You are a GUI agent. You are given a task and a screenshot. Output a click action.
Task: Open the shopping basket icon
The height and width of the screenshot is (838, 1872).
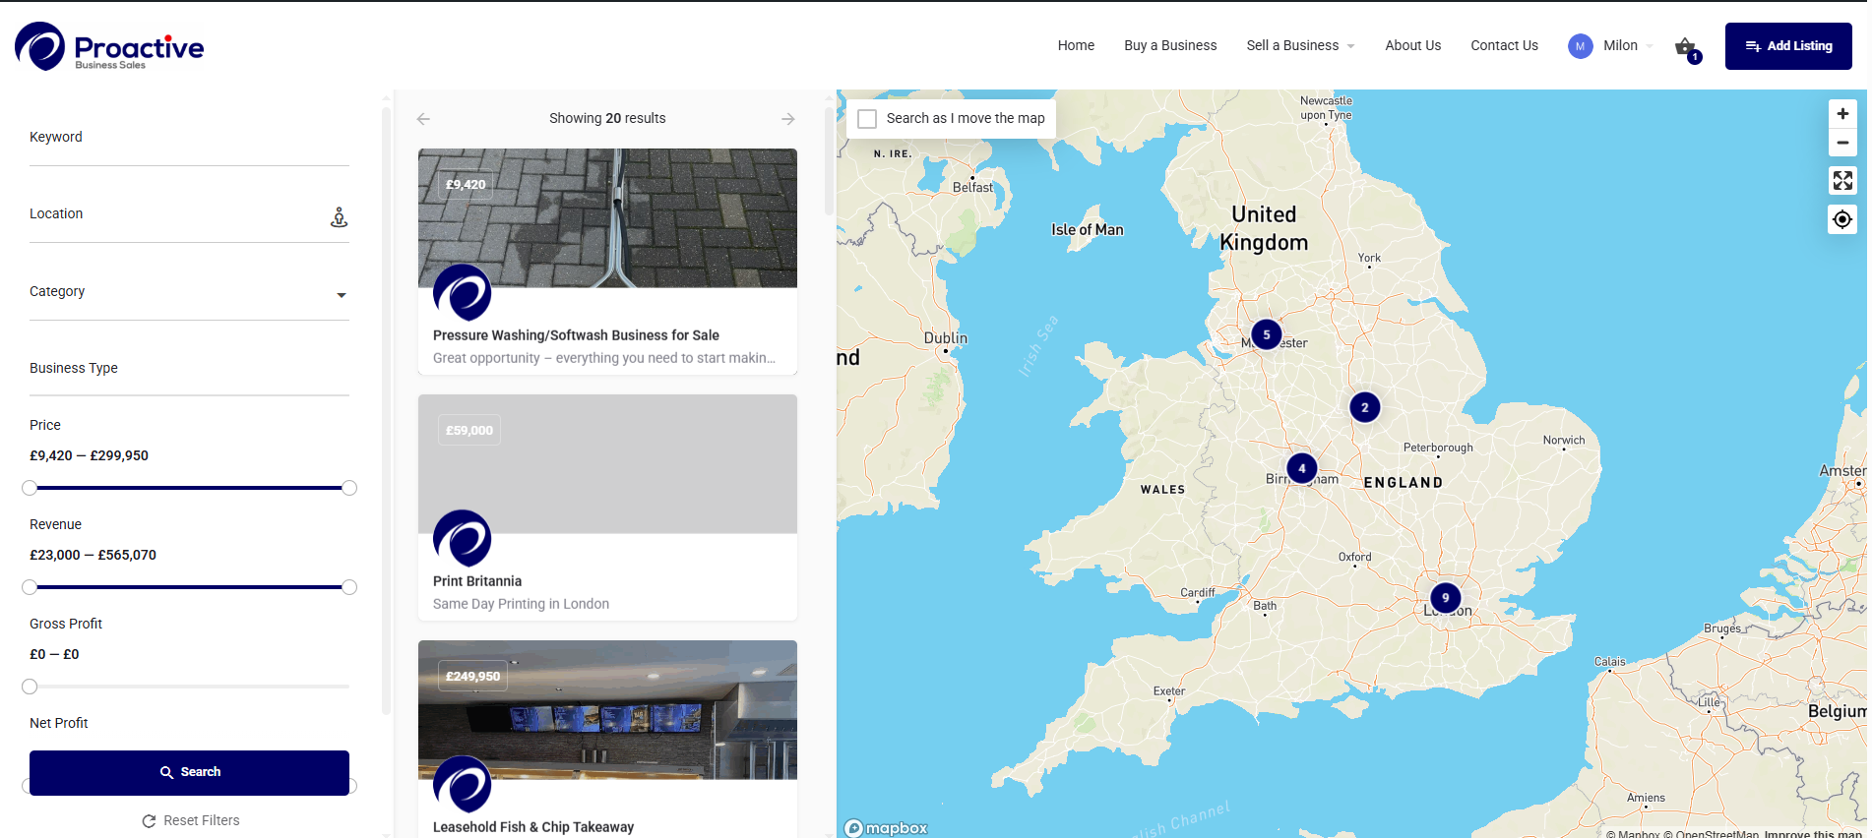point(1685,46)
